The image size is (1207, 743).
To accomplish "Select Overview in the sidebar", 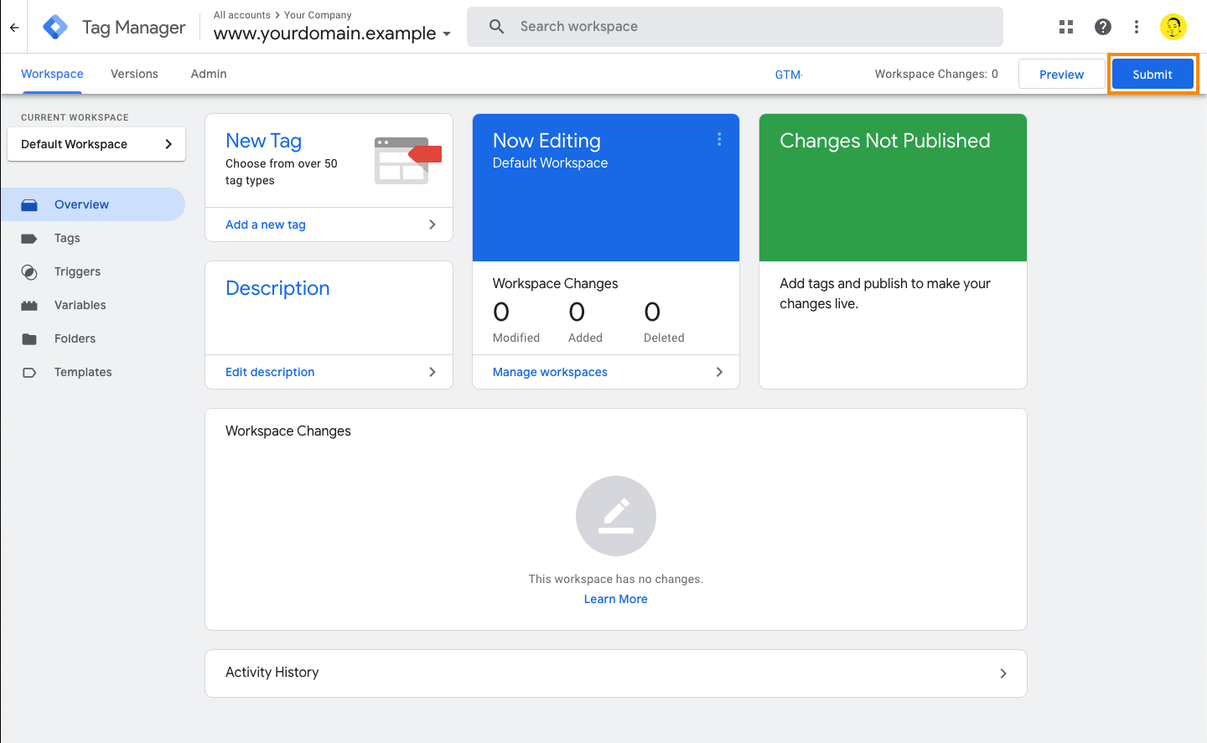I will (x=93, y=204).
